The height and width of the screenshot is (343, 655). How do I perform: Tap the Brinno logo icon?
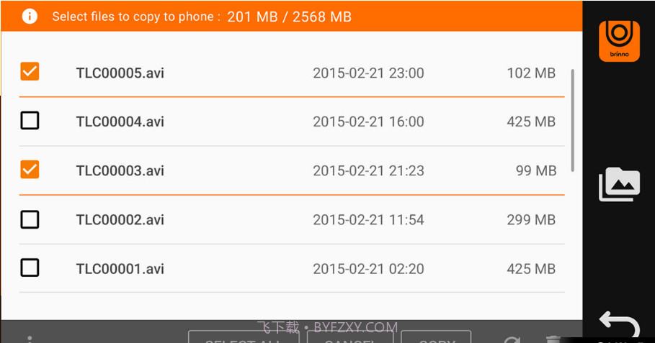click(x=619, y=41)
